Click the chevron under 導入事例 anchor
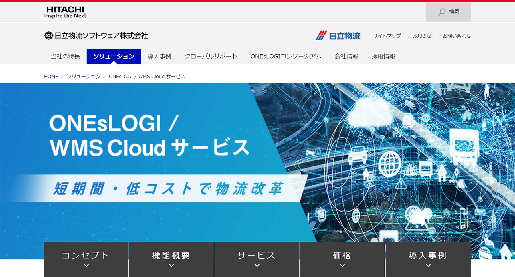 coord(428,266)
